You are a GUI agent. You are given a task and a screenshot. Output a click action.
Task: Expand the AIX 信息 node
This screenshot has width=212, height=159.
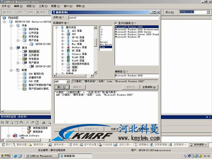point(62,31)
